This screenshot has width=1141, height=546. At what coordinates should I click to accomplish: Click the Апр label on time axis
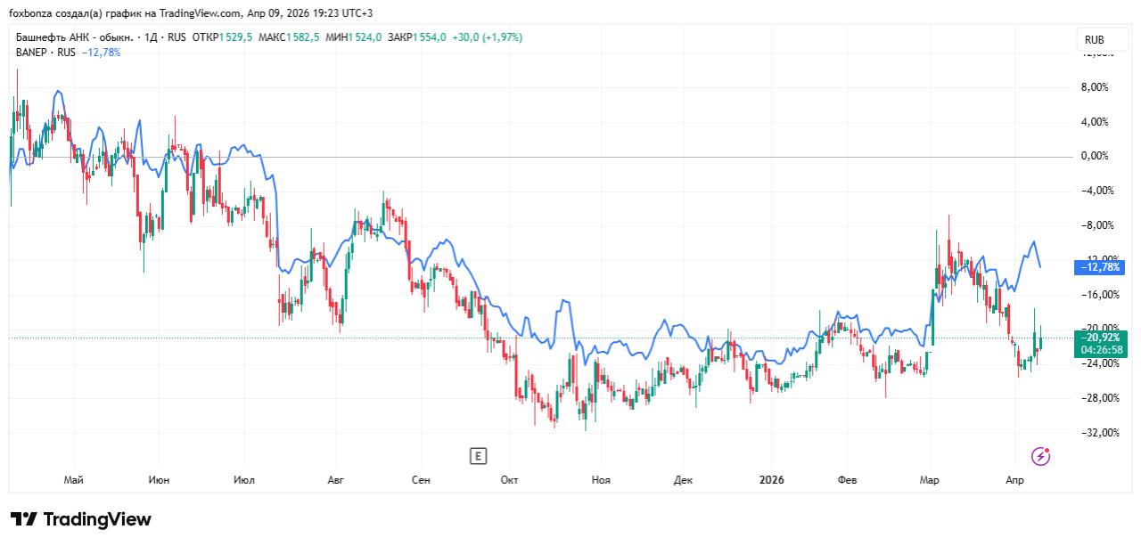coord(1014,480)
